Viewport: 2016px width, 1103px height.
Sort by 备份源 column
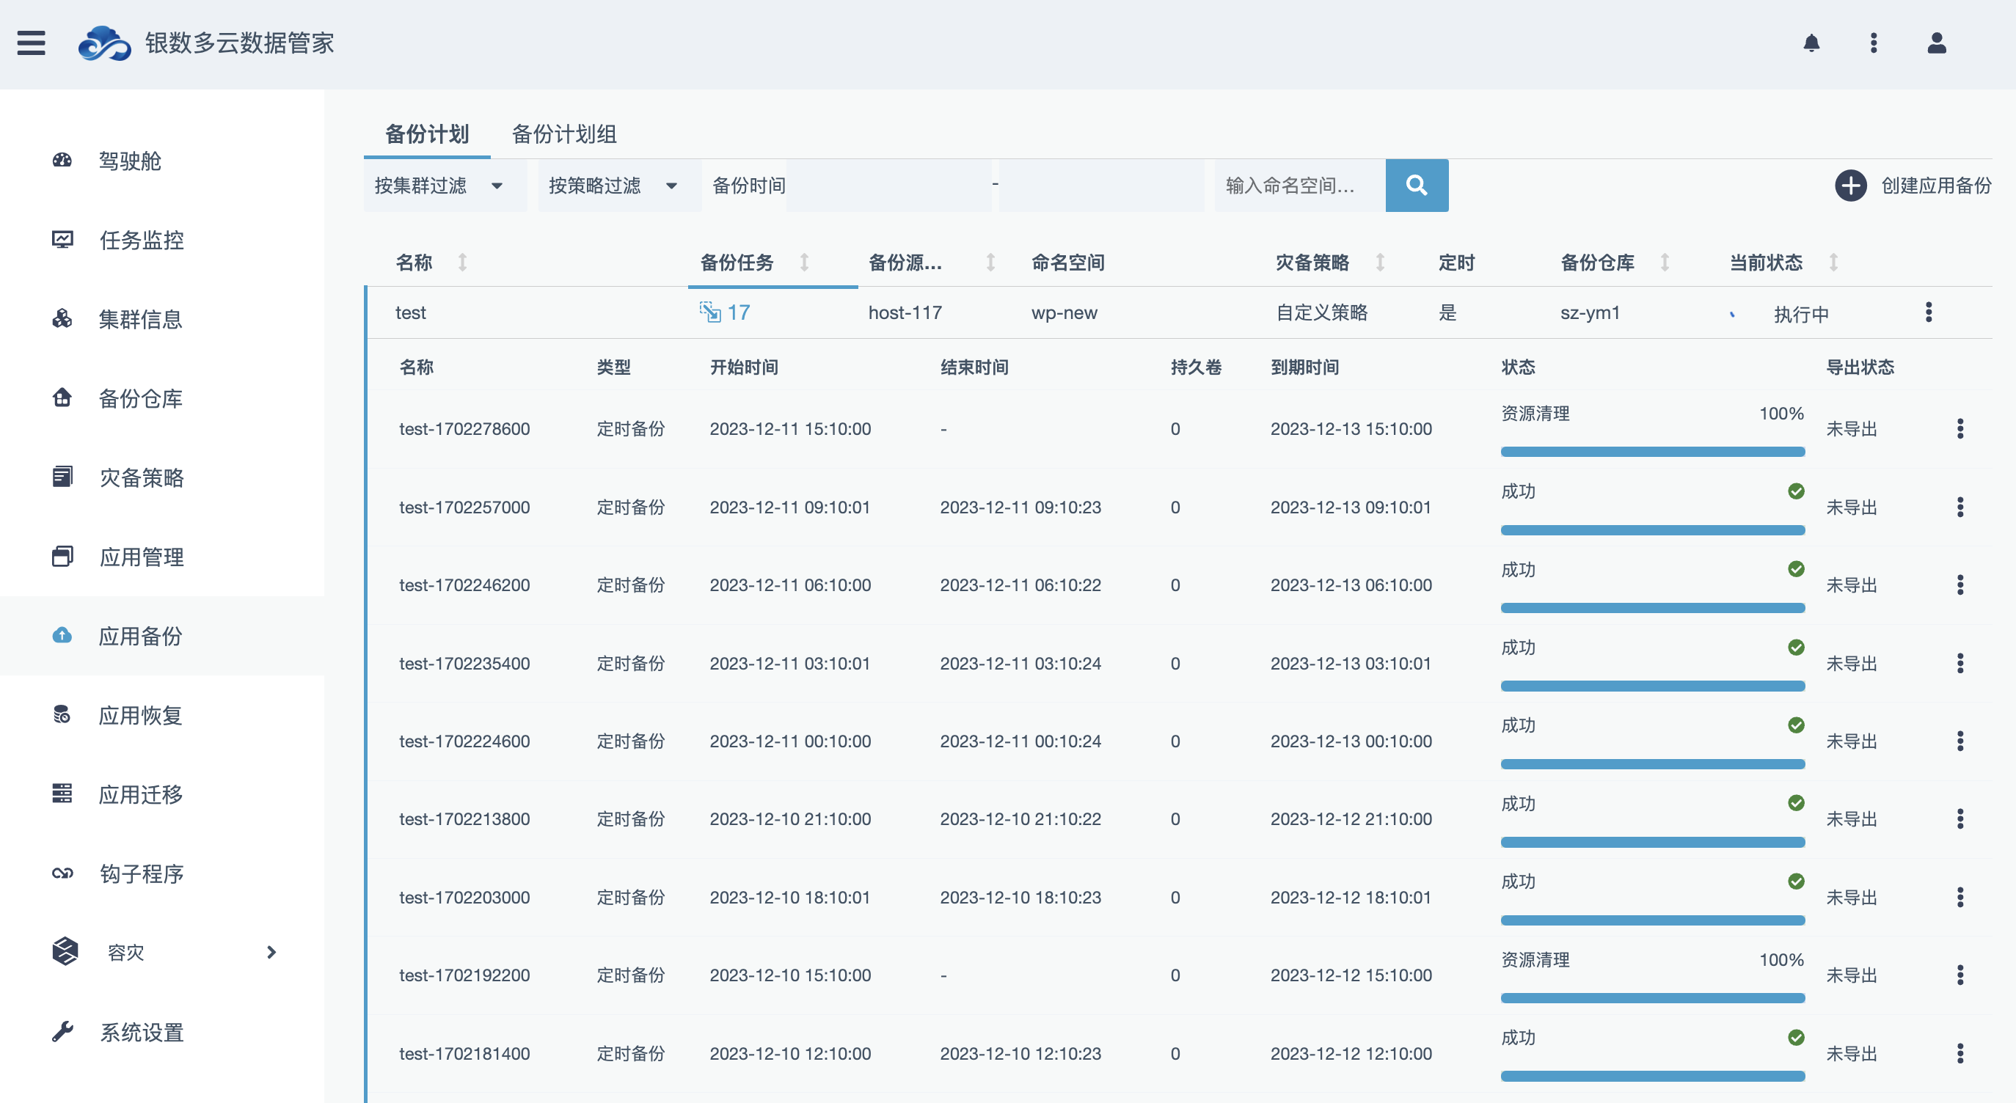coord(990,262)
